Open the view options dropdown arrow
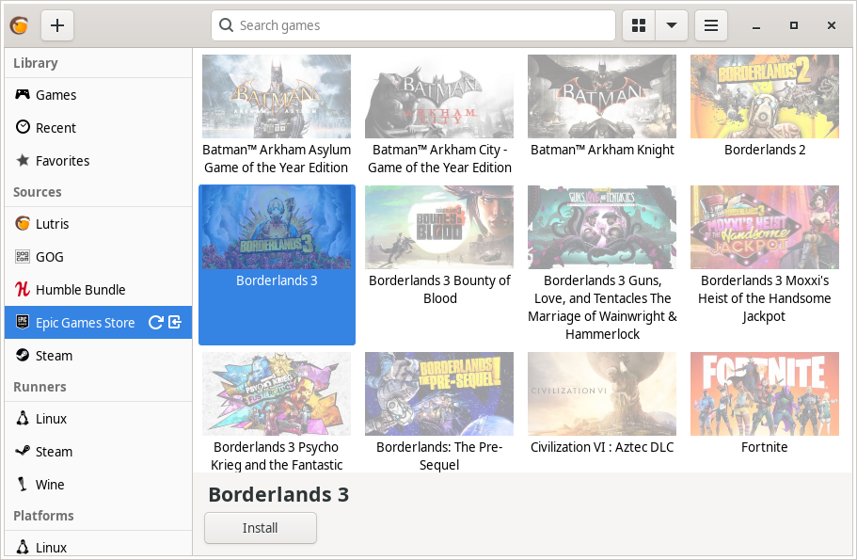 672,25
